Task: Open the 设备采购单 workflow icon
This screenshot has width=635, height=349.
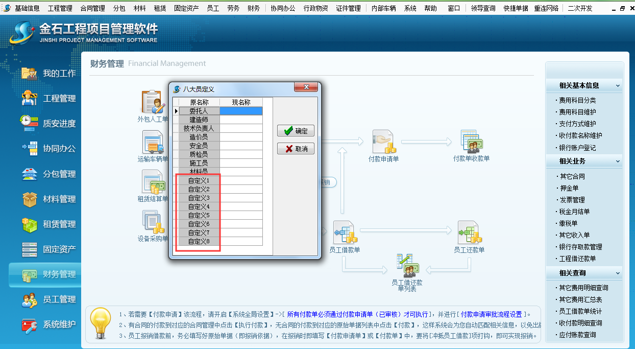Action: 153,226
